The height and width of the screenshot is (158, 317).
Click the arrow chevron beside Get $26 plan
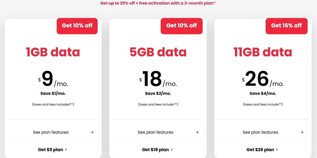point(277,150)
